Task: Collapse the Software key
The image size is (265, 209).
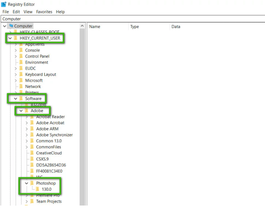Action: tap(16, 99)
